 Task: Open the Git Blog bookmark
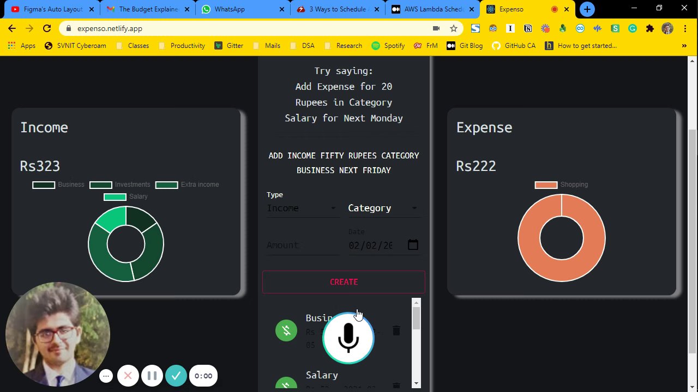465,46
